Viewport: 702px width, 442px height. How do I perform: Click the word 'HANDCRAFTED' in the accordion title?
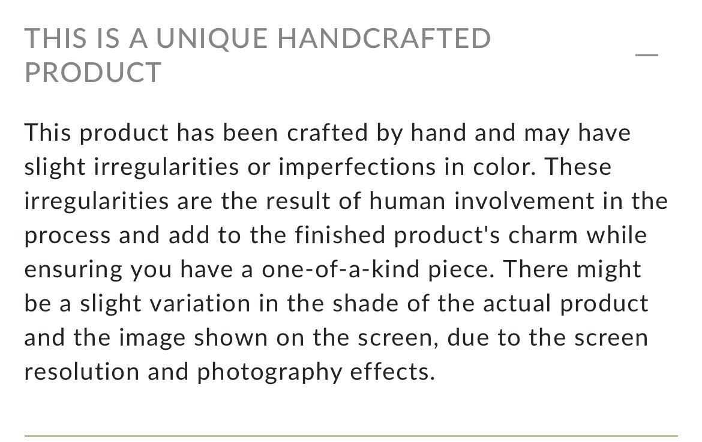pos(384,39)
